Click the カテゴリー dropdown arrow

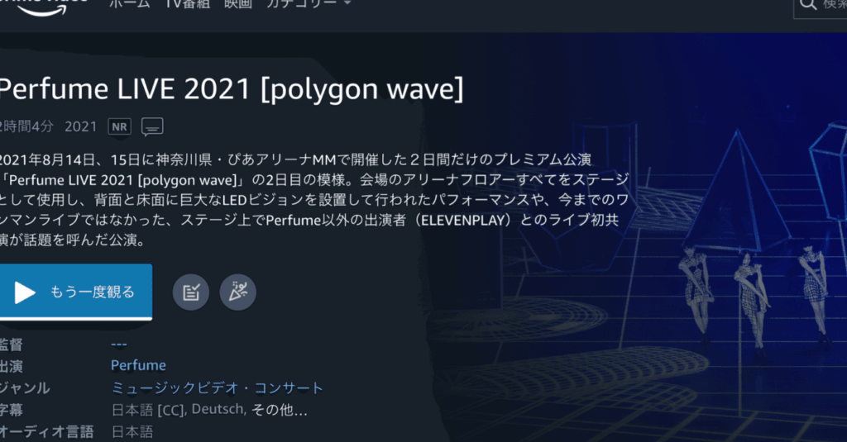pyautogui.click(x=347, y=3)
